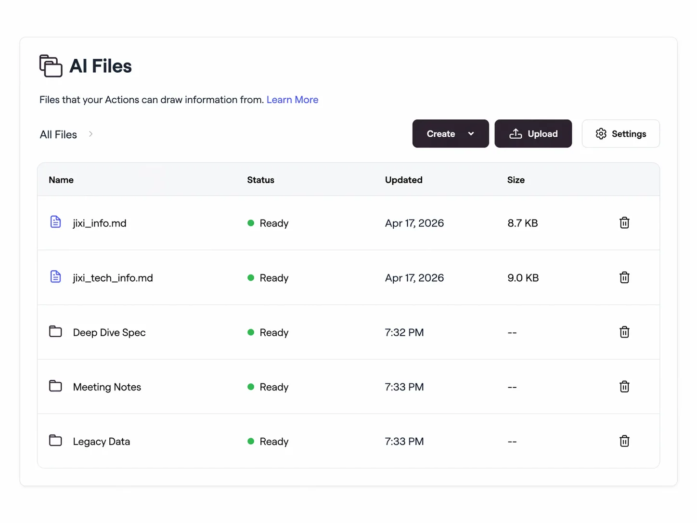Click the green Ready status dot for jixi_info.md
Screen dimensions: 697x523
pyautogui.click(x=251, y=223)
